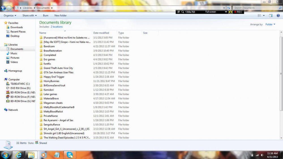The height and width of the screenshot is (159, 283).
Task: Click the New folder button
Action: pos(60,16)
